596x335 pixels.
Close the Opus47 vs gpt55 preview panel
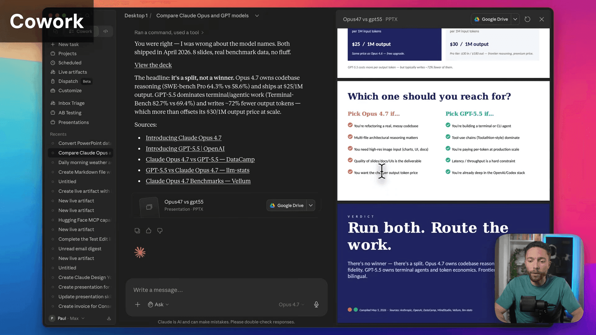(542, 19)
